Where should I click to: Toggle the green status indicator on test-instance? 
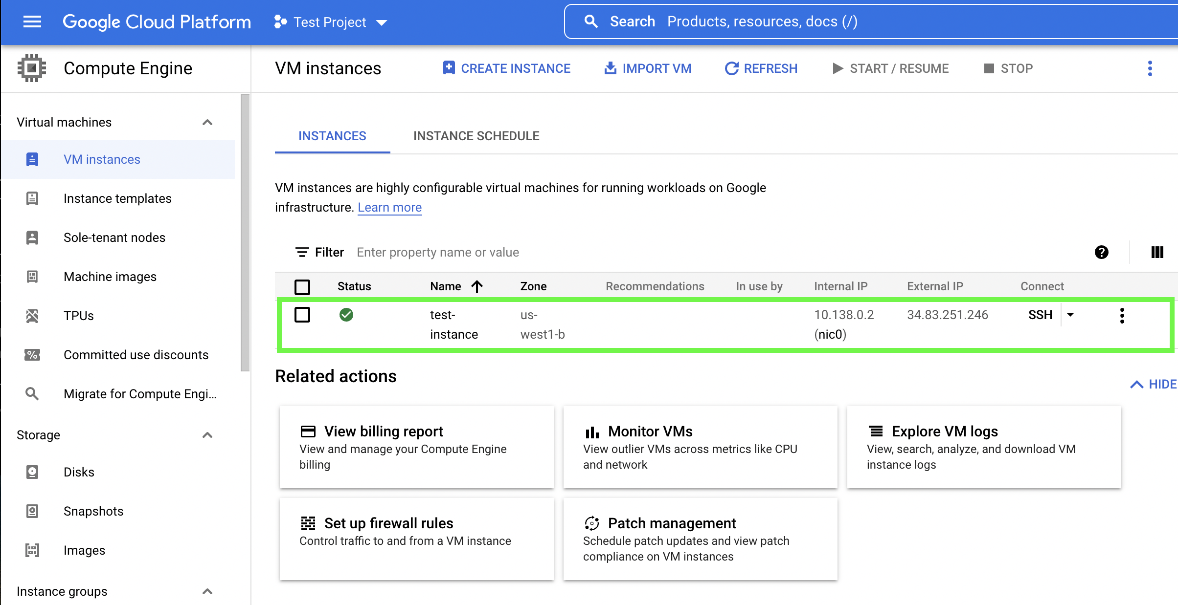[346, 315]
